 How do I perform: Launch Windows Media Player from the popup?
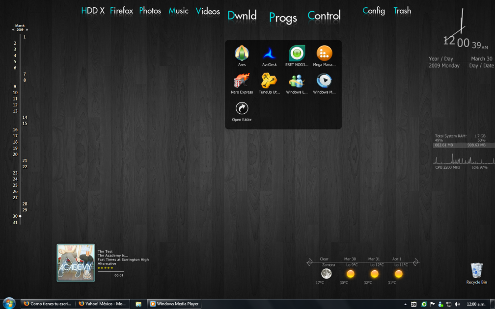[324, 80]
